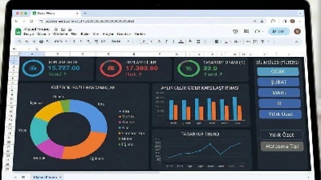Click the Meet video call icon
321x180 pixels.
(x=257, y=31)
